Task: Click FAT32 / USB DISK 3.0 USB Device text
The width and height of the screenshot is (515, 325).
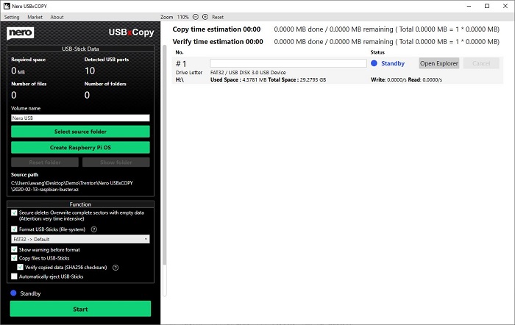Action: tap(248, 73)
